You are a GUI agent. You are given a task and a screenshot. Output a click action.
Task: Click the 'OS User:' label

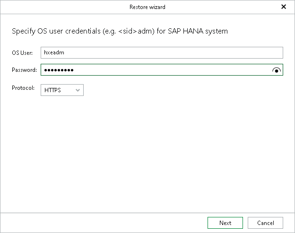tap(22, 53)
